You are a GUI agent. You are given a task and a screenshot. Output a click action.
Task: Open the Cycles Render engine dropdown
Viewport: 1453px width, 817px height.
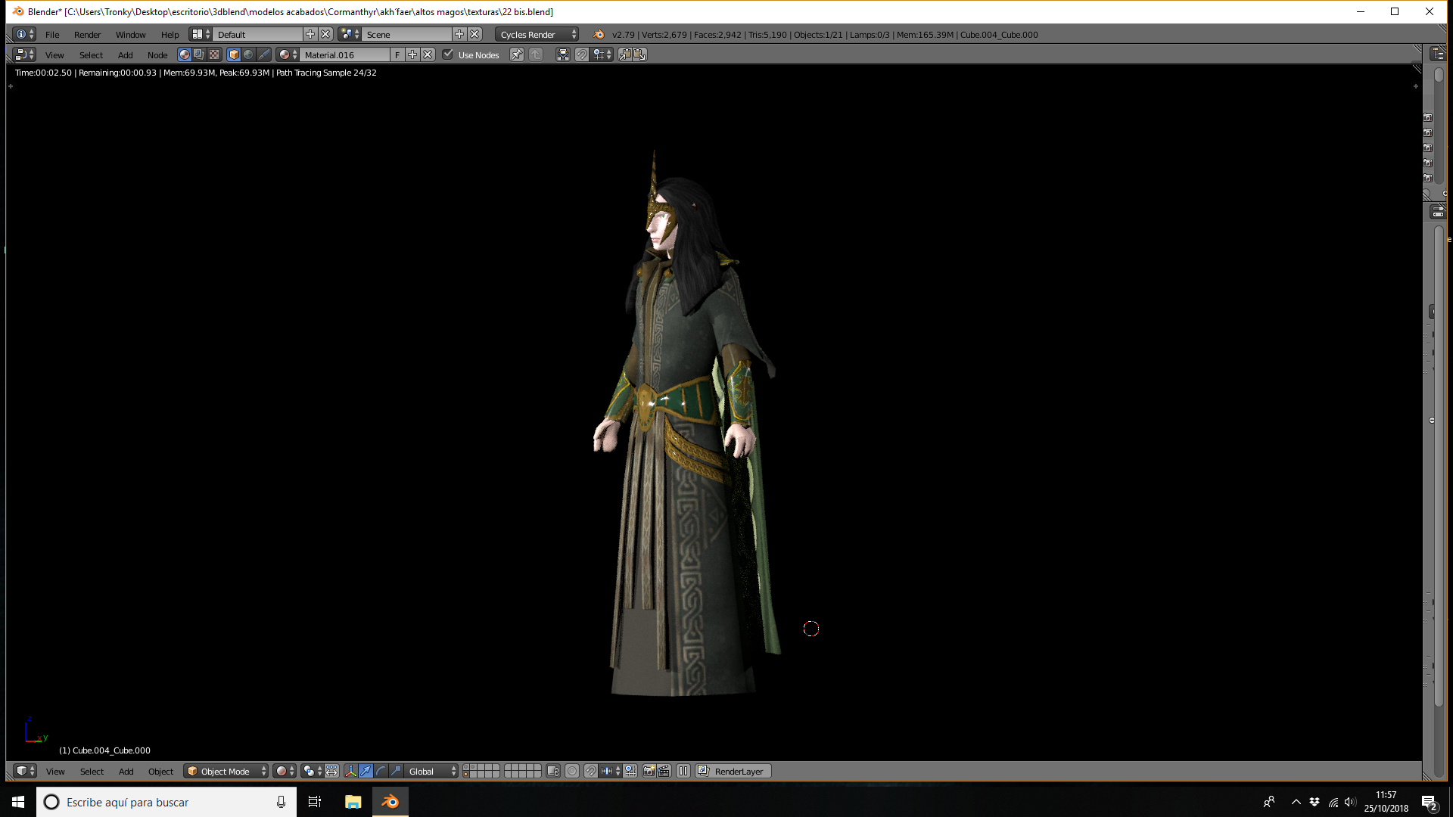click(x=537, y=34)
